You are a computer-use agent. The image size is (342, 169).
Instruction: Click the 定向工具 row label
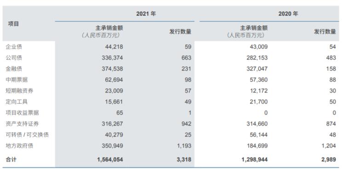17,102
